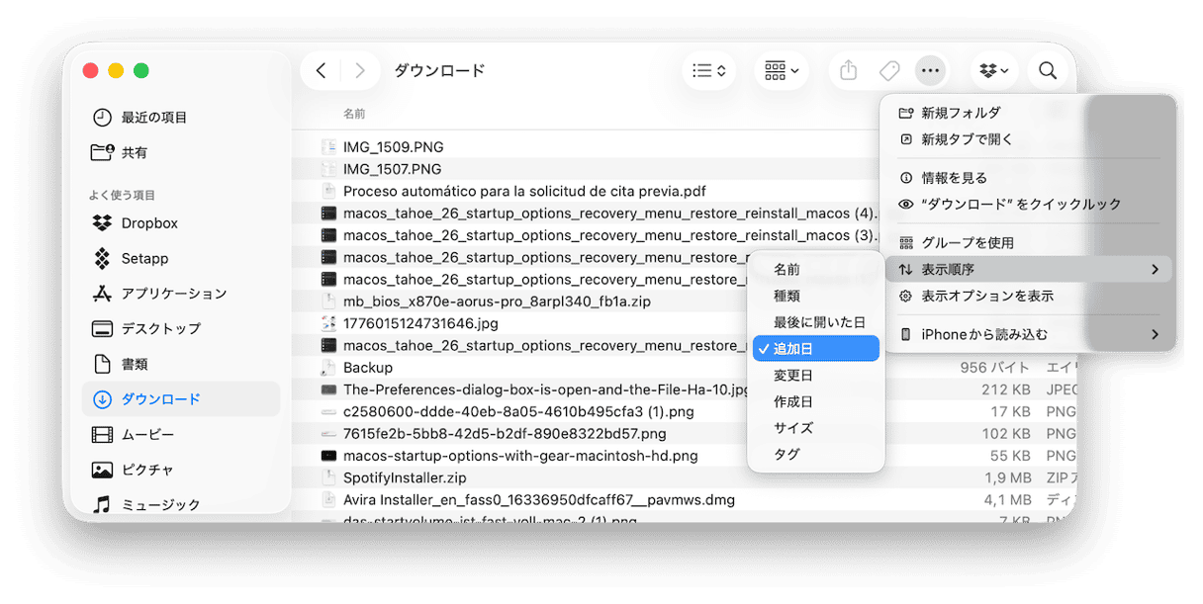Select The-Preferences-dialog-box jpg file
Viewport: 1203px width, 604px height.
coord(545,389)
